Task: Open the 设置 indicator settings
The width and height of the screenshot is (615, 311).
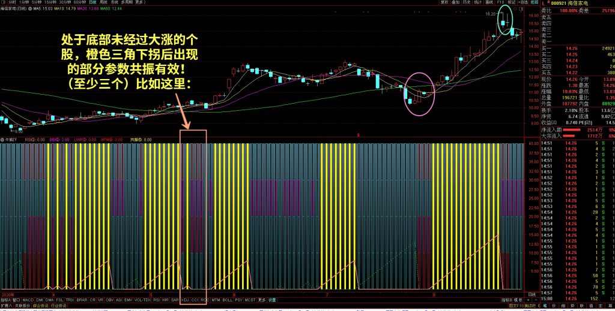Action: pos(272,300)
